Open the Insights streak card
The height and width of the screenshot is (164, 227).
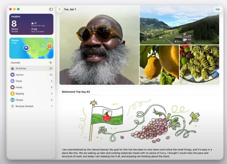(31, 24)
